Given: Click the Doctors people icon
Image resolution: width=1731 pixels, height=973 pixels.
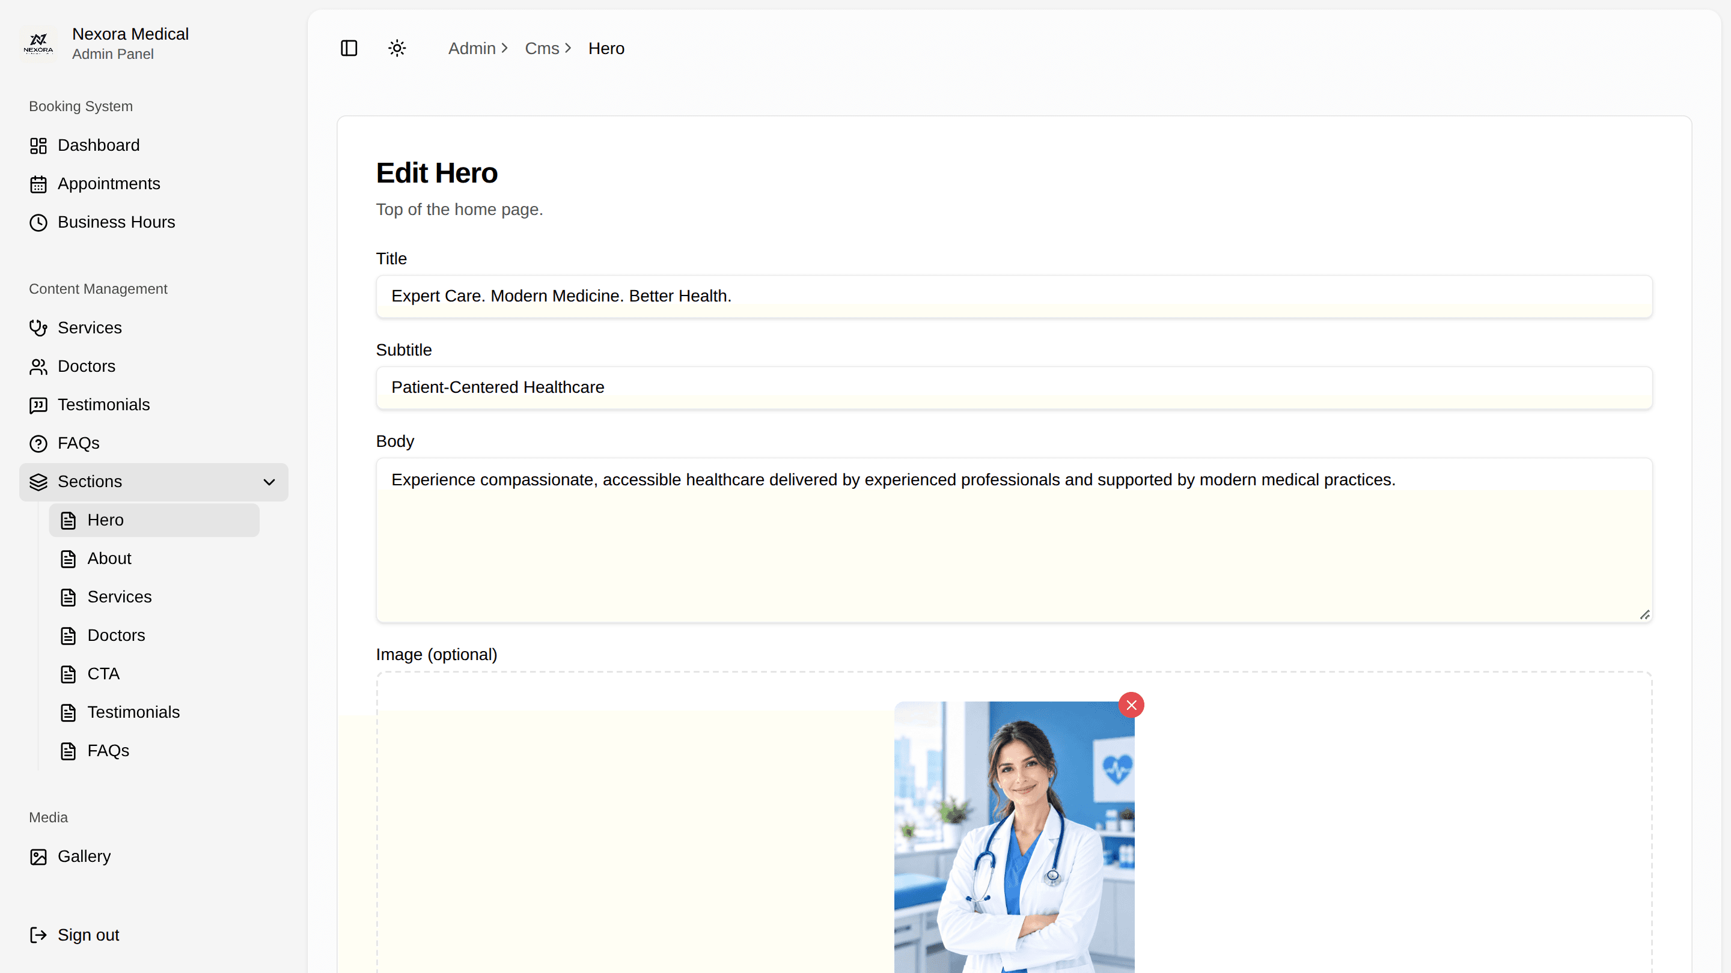Looking at the screenshot, I should pyautogui.click(x=38, y=366).
